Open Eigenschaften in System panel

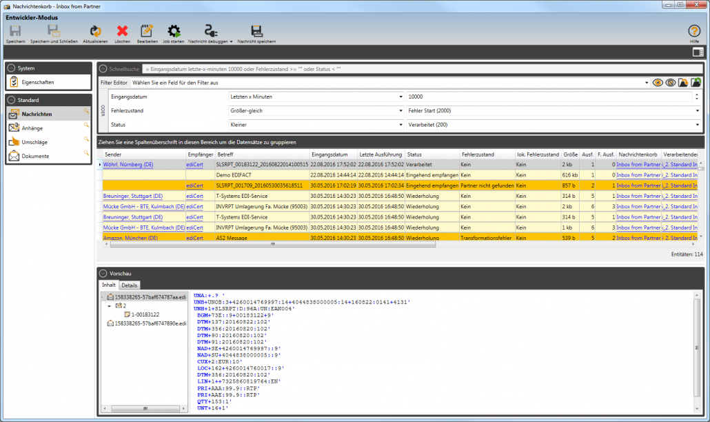(x=50, y=82)
